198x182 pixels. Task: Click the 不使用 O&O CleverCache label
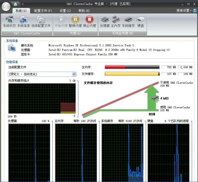(176, 83)
